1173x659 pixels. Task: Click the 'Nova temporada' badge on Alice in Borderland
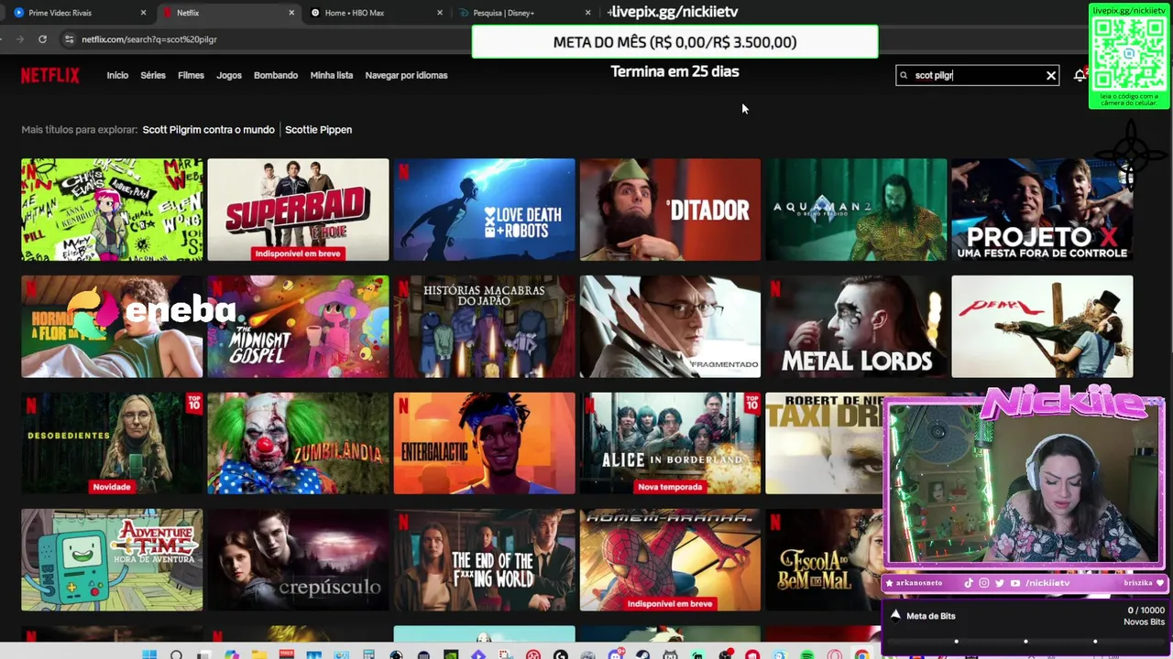[670, 487]
